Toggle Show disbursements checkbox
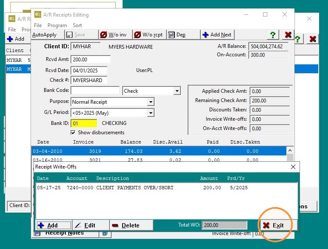This screenshot has height=249, width=328. (x=73, y=133)
